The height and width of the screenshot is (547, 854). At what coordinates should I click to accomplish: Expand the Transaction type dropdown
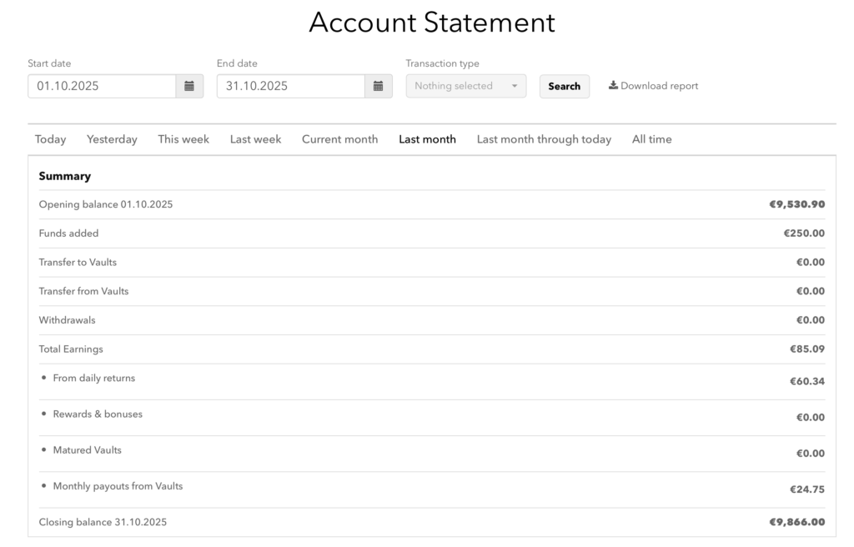click(465, 86)
